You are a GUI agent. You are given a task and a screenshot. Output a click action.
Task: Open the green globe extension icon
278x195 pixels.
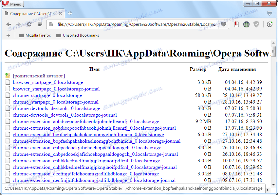click(246, 24)
